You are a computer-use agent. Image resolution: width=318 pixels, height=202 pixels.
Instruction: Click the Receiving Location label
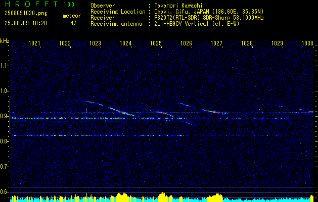[118, 12]
